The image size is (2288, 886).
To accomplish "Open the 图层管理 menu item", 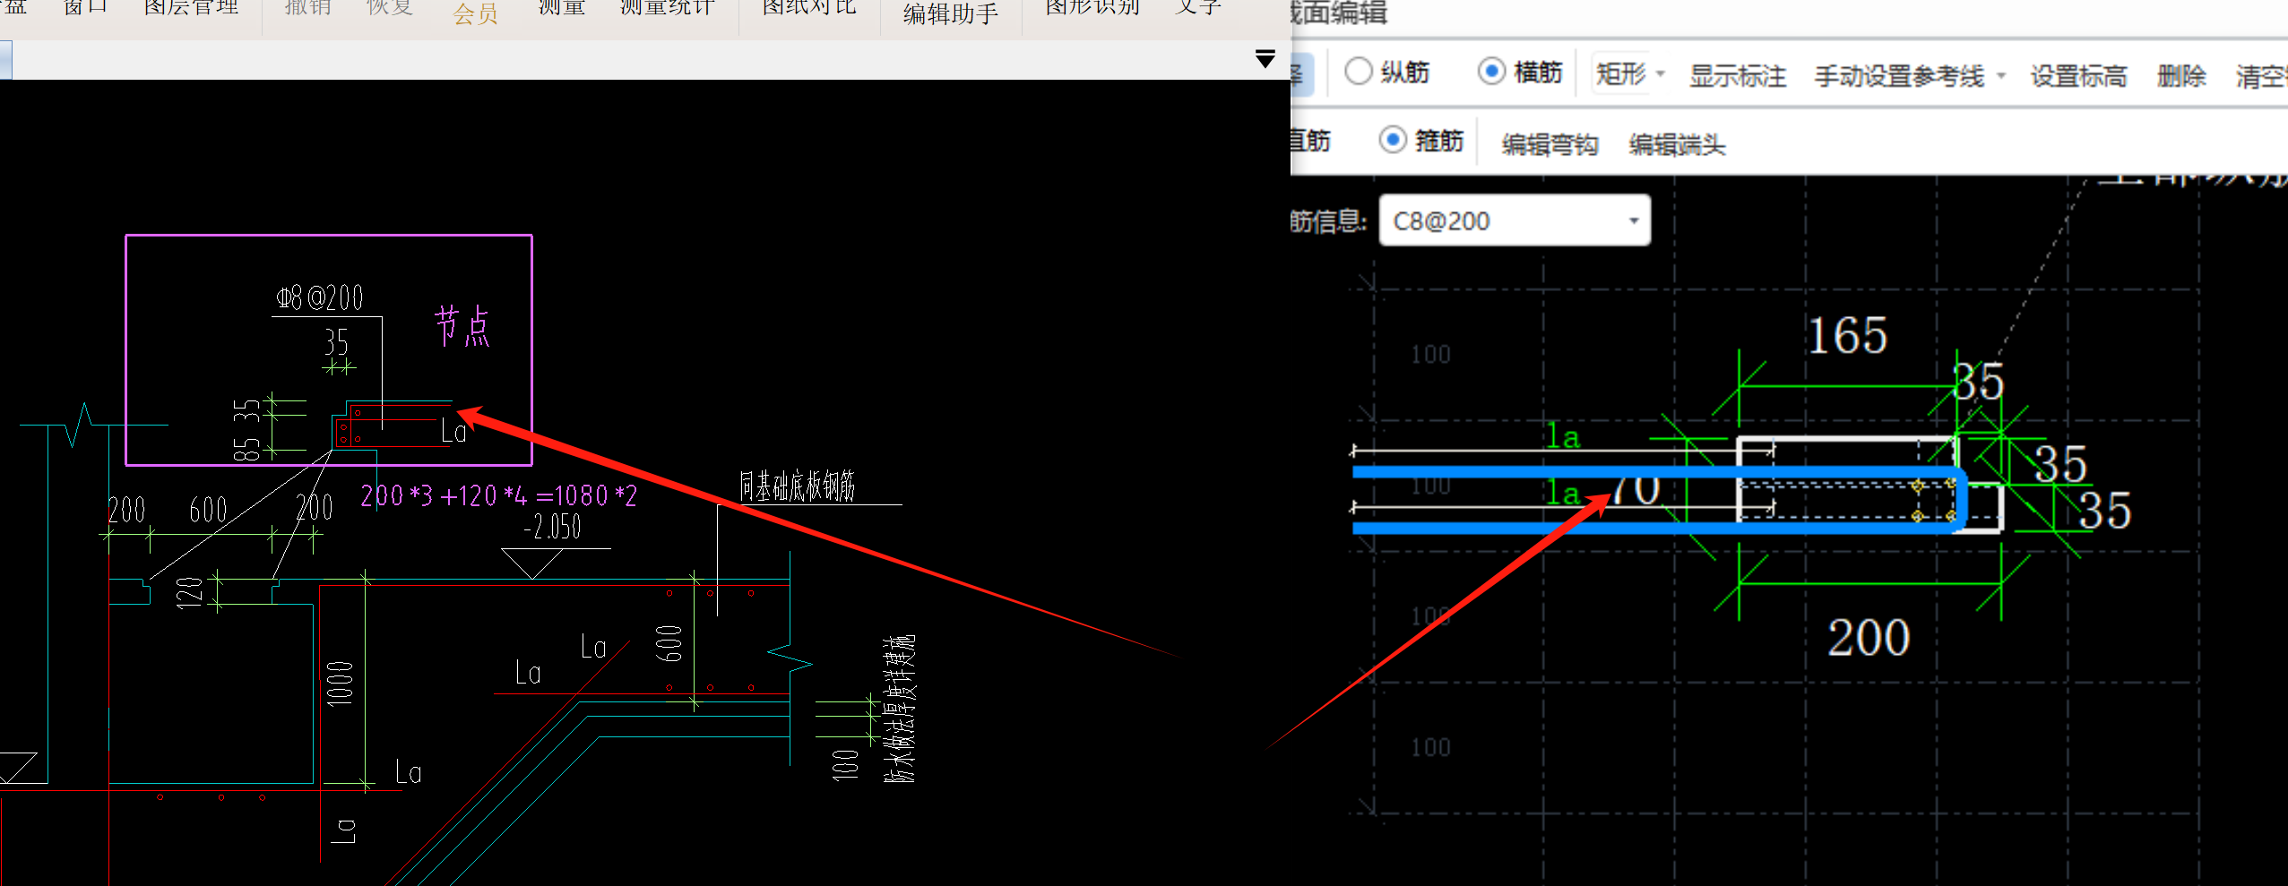I will (x=191, y=7).
